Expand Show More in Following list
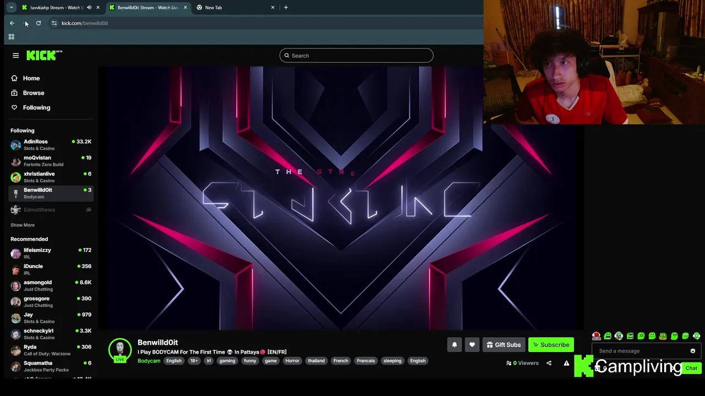The image size is (705, 396). [x=23, y=225]
